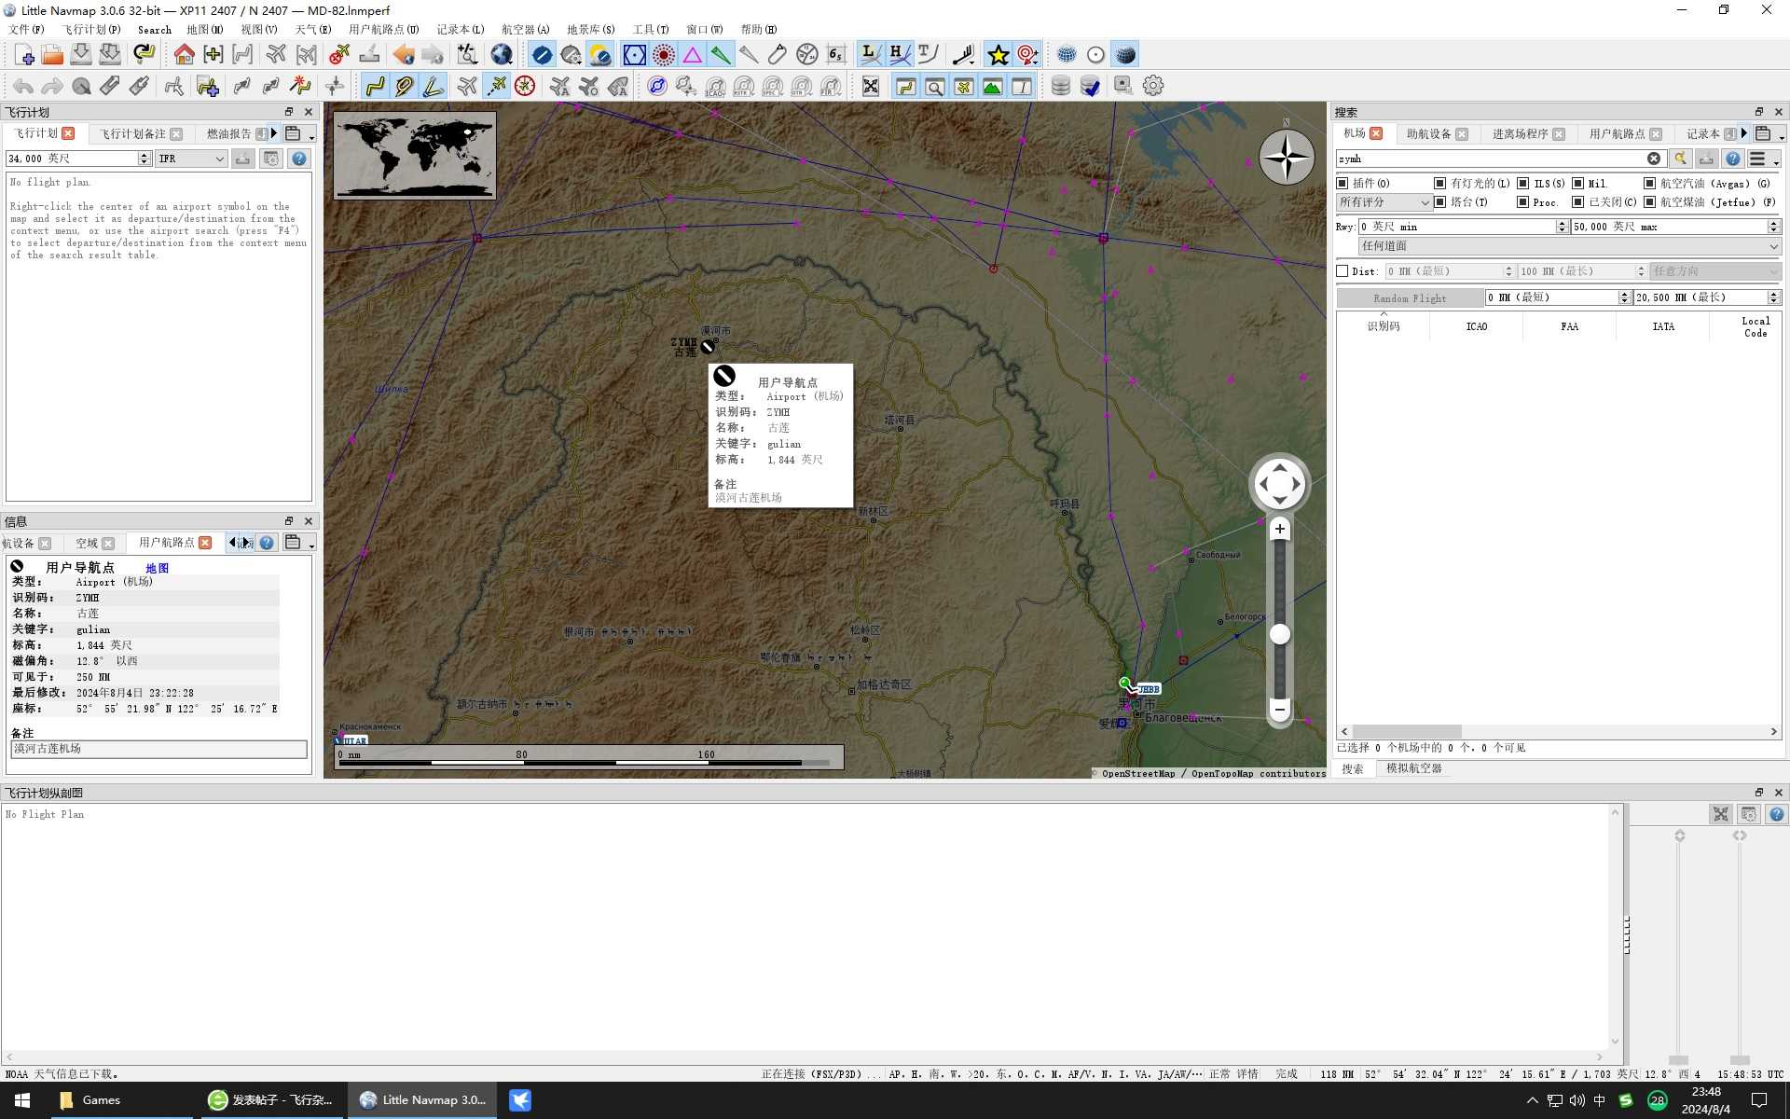Click the zoom-in magnifier icon on map
The width and height of the screenshot is (1790, 1119).
coord(1278,529)
